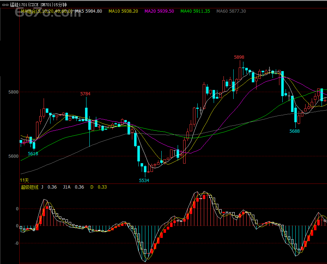Click the 5534 low price marker
This screenshot has height=264, width=327.
point(144,181)
